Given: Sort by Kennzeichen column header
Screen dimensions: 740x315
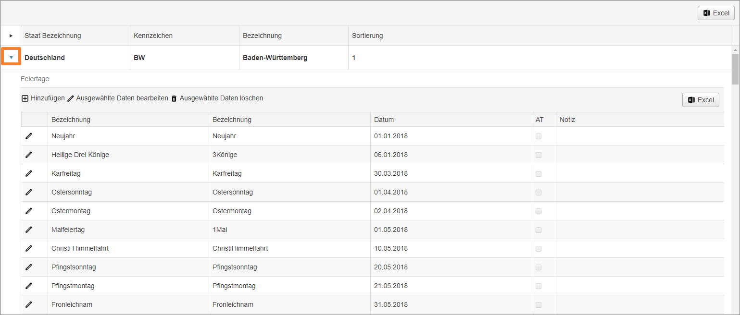Looking at the screenshot, I should (185, 36).
